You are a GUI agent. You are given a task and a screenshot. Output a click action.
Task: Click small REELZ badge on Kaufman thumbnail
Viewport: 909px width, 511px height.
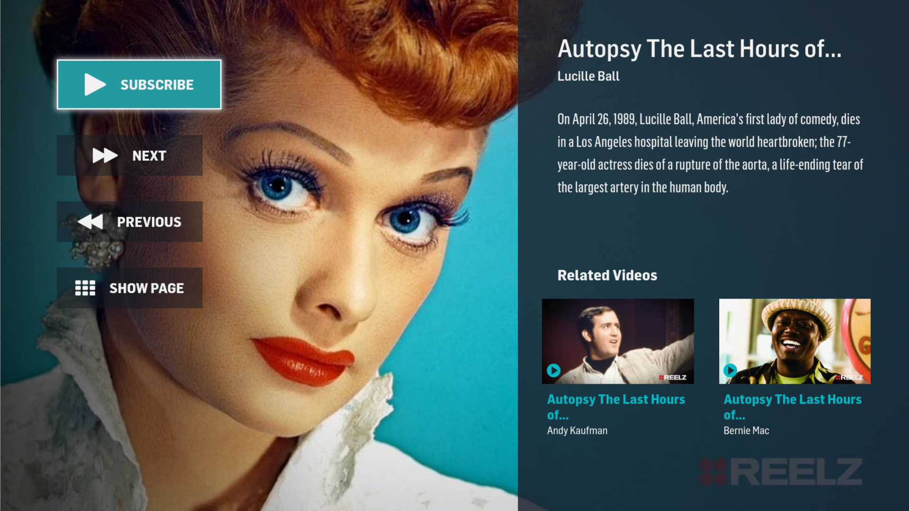point(672,377)
